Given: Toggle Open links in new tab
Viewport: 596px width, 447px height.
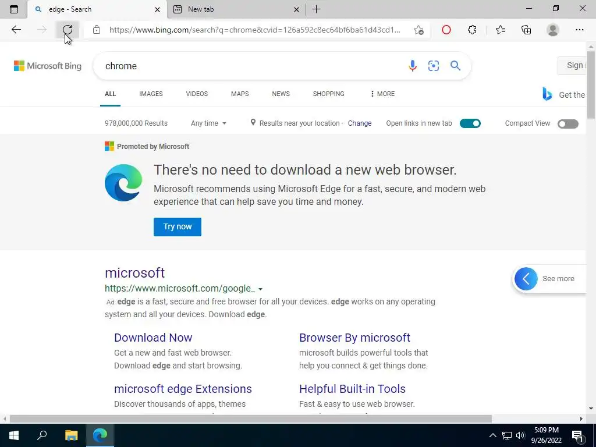Looking at the screenshot, I should [x=470, y=123].
